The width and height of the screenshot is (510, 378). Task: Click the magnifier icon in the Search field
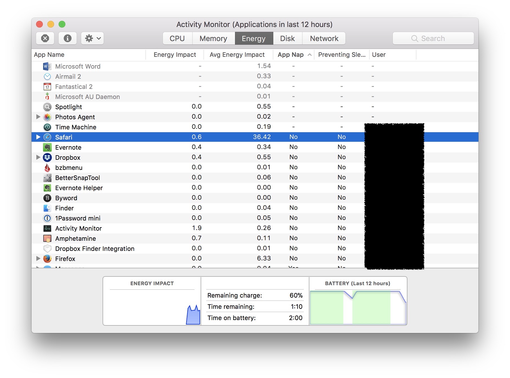pos(414,39)
